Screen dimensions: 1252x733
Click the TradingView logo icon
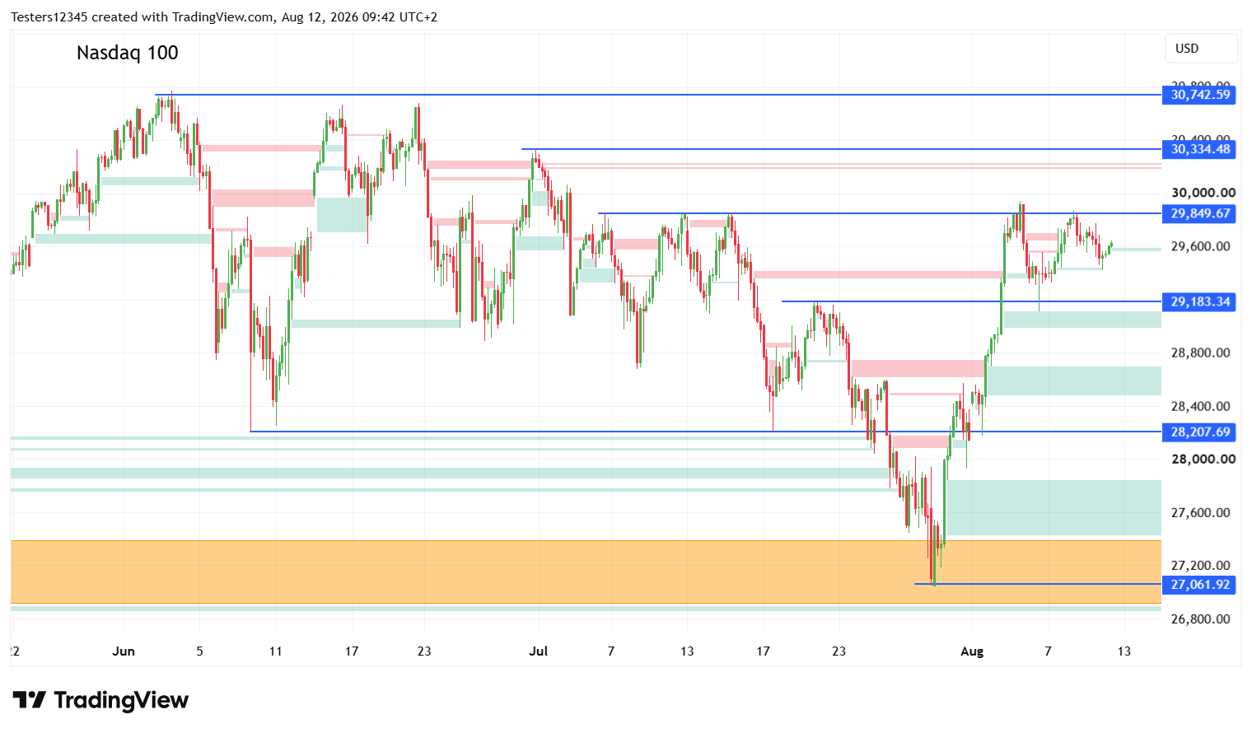(30, 700)
